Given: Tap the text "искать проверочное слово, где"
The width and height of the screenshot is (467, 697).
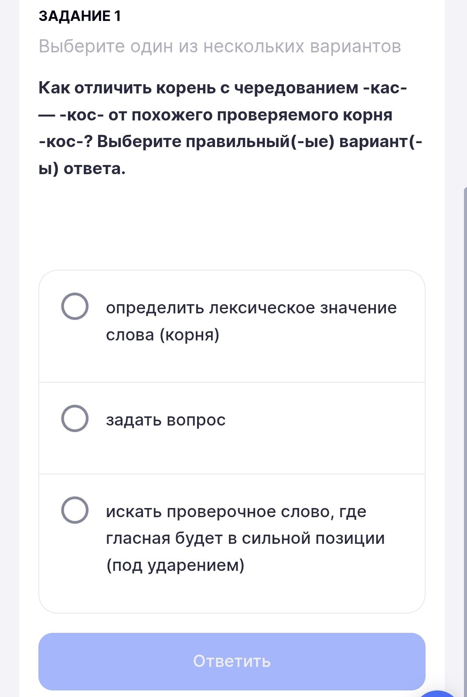Looking at the screenshot, I should [236, 512].
